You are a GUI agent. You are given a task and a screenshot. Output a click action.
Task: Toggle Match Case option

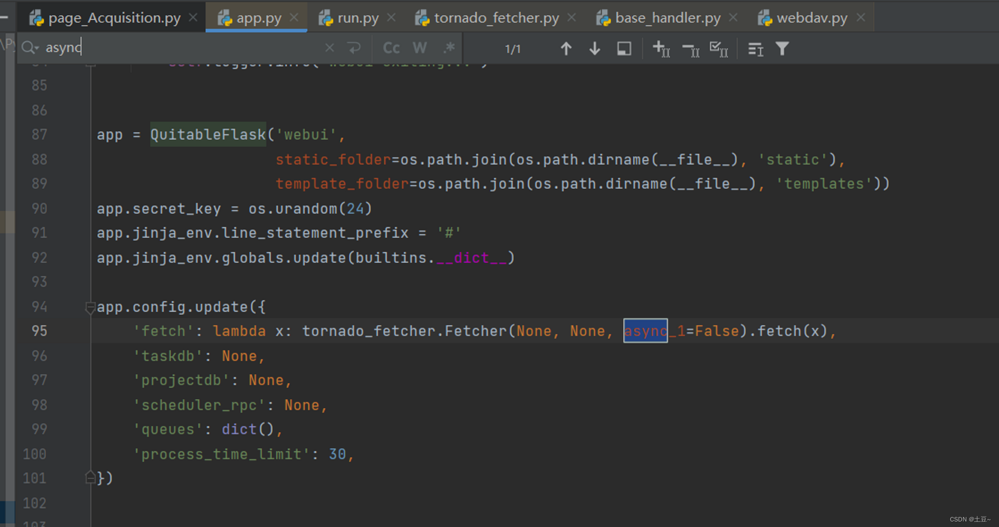click(391, 48)
